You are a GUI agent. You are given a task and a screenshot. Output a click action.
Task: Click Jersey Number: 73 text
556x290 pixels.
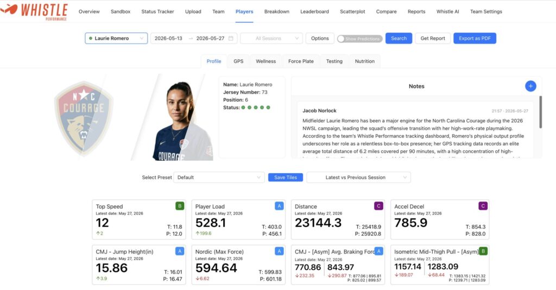(245, 92)
